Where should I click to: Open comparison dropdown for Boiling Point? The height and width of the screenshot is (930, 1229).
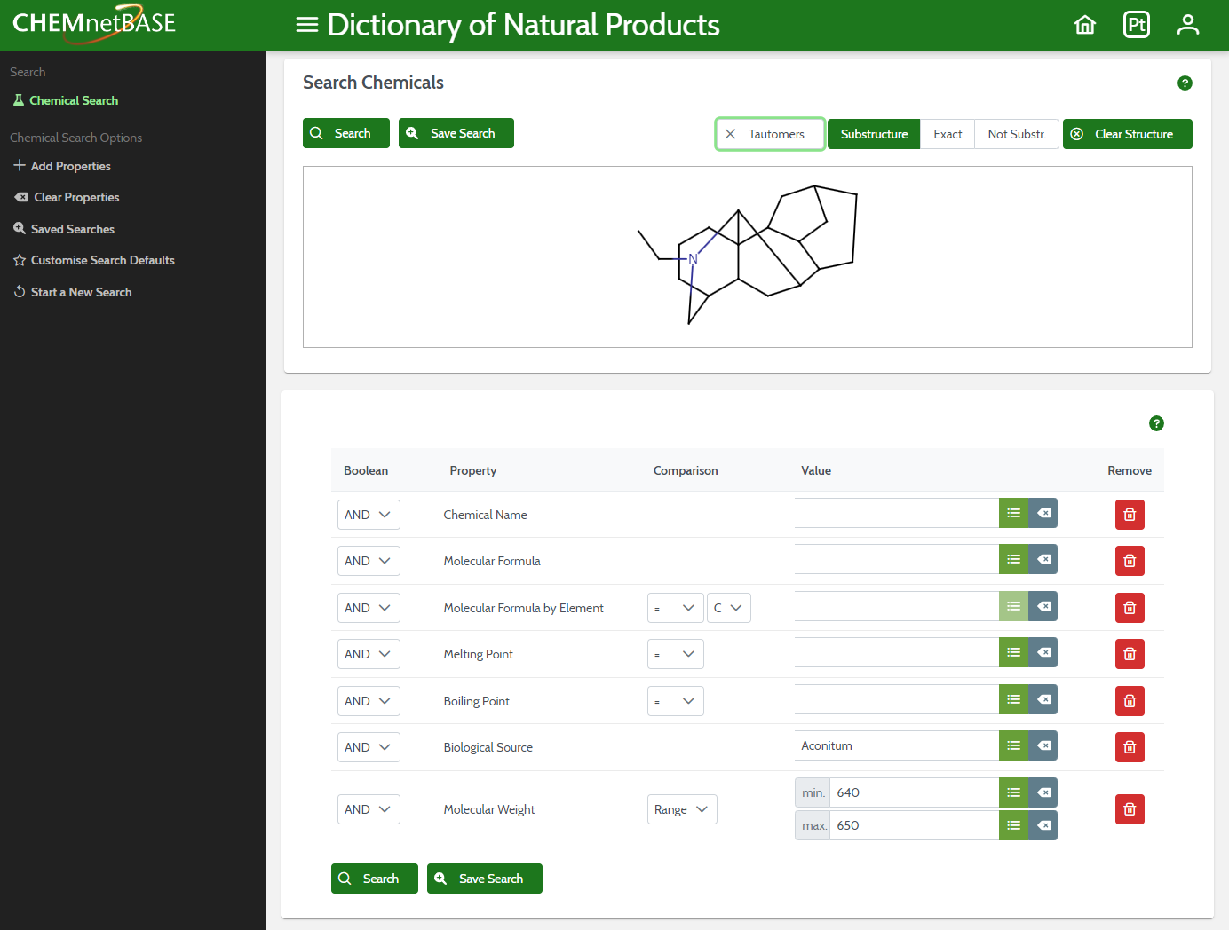(x=676, y=701)
